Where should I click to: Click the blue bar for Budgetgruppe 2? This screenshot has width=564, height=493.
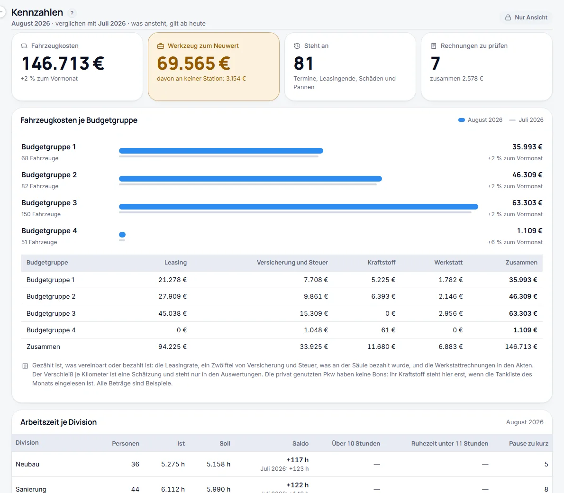(250, 179)
